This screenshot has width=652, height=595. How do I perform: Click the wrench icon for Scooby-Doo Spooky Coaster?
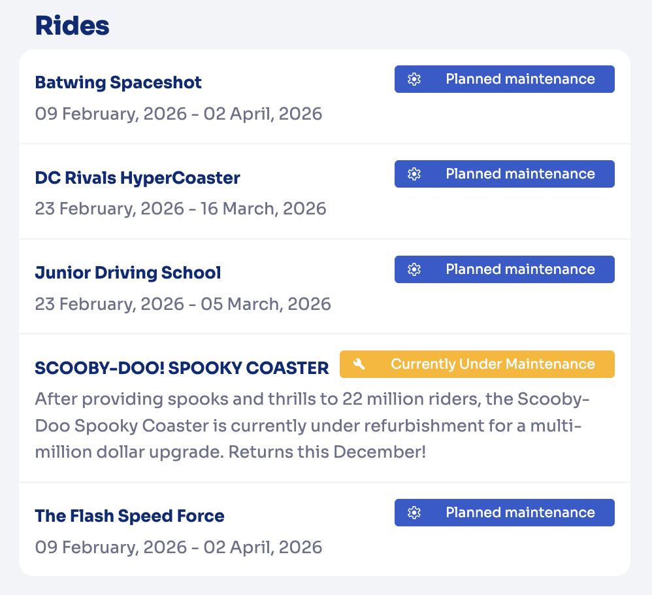click(x=358, y=364)
